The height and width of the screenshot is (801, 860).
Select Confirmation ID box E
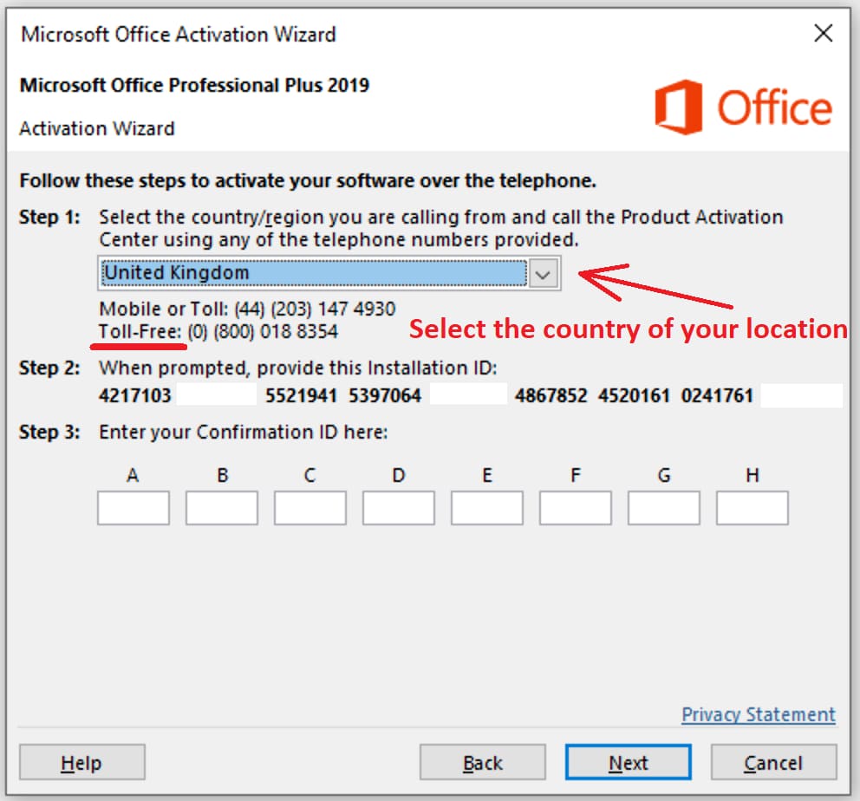[486, 508]
